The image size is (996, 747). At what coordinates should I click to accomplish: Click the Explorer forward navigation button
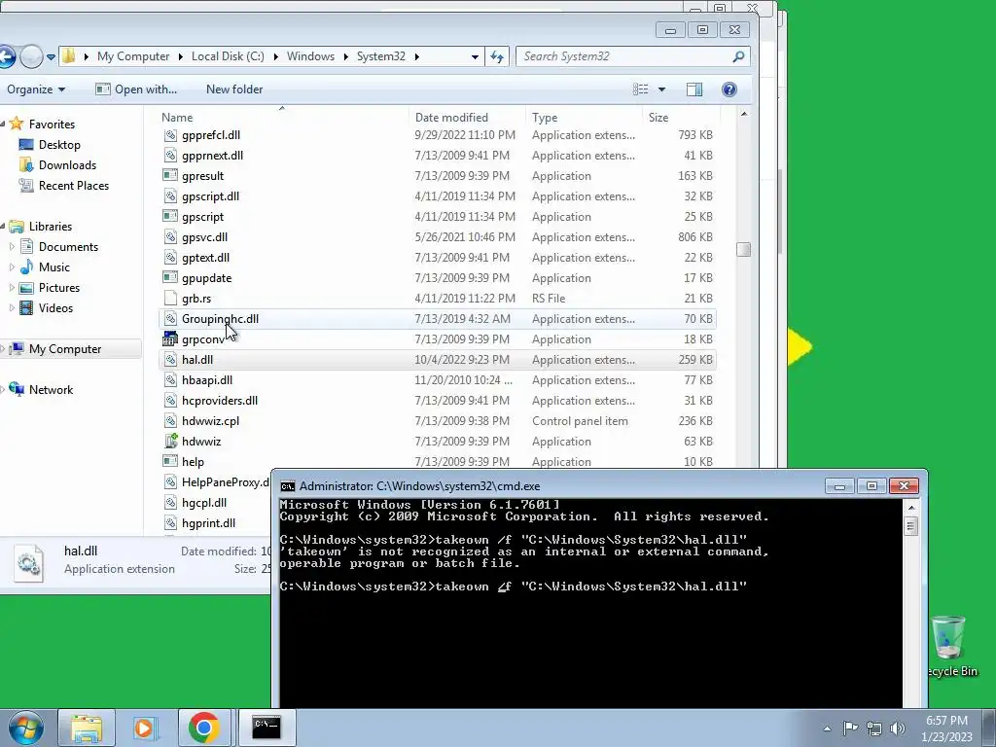31,56
